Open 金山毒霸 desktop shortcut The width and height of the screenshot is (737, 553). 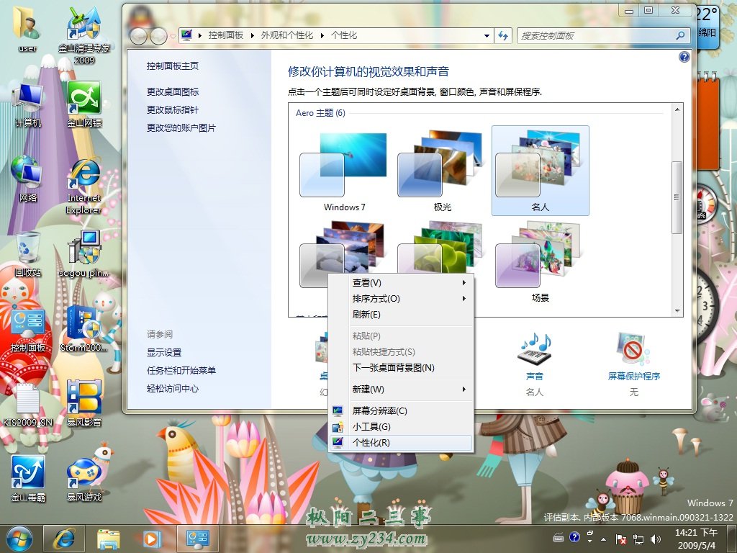pyautogui.click(x=27, y=479)
